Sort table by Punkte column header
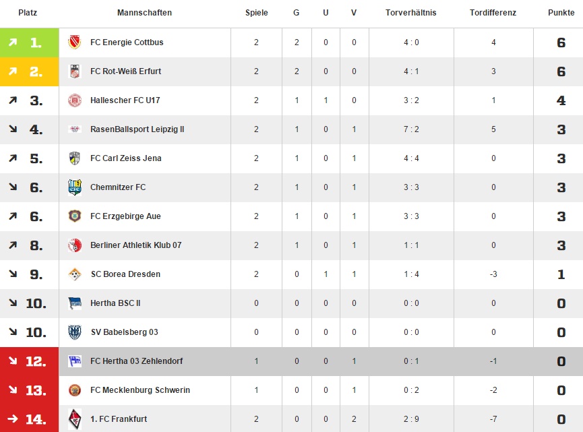The width and height of the screenshot is (583, 432). tap(561, 13)
